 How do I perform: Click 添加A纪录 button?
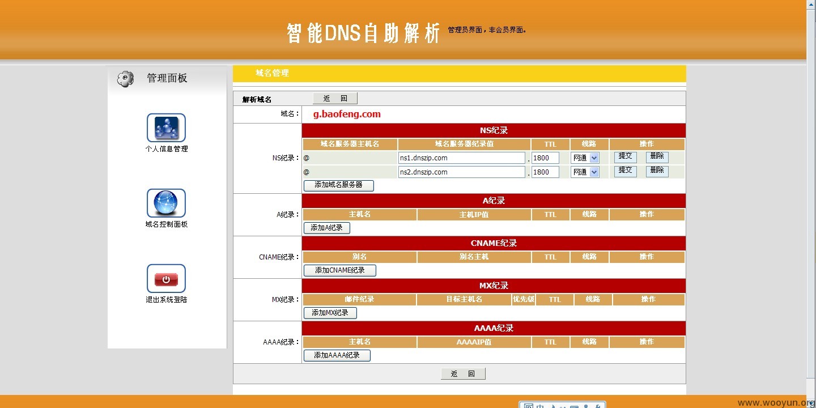pyautogui.click(x=327, y=228)
